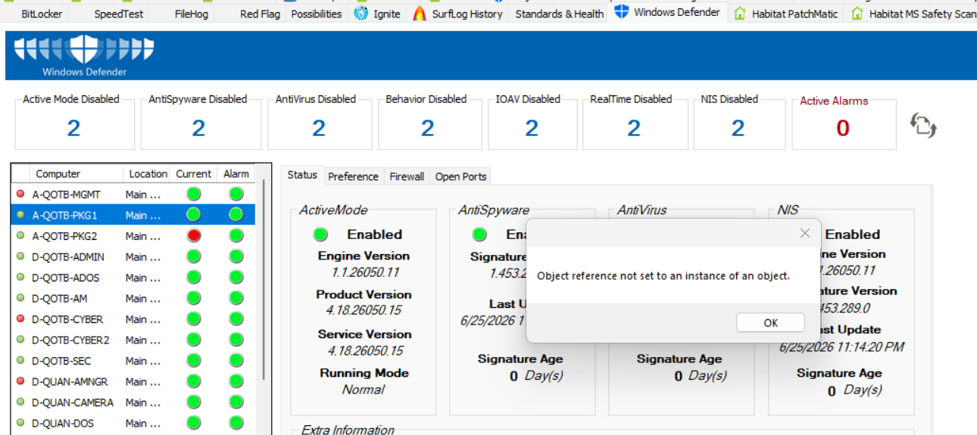Screen dimensions: 977x435
Task: Click green Alarm indicator for A-QOTB-PKG1
Action: [x=236, y=215]
